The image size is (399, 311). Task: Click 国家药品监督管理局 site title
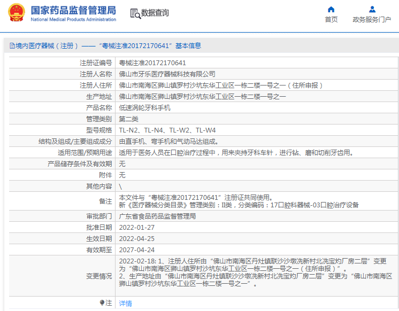(x=73, y=11)
